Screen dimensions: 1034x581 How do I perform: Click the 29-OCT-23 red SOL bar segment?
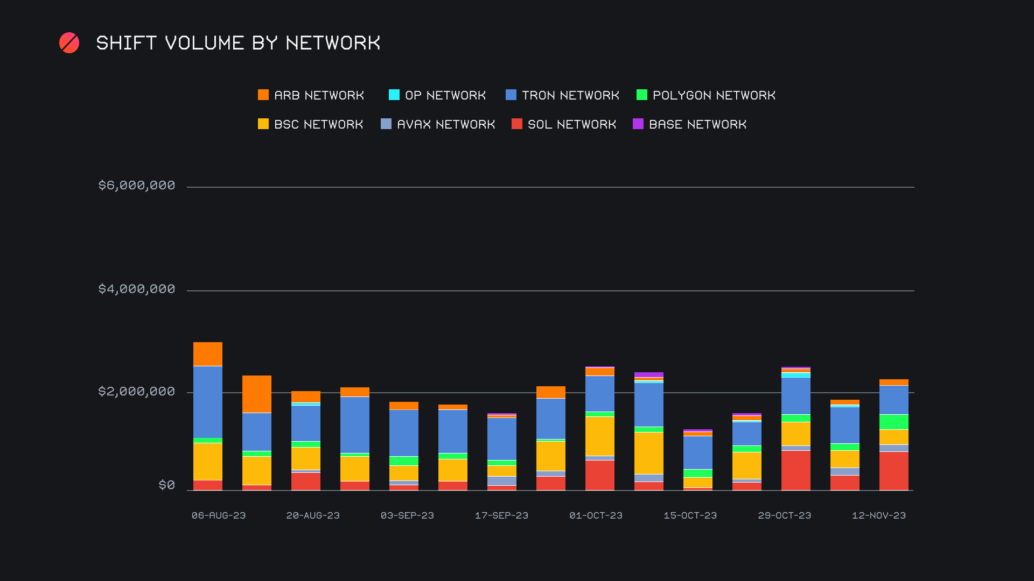point(795,470)
